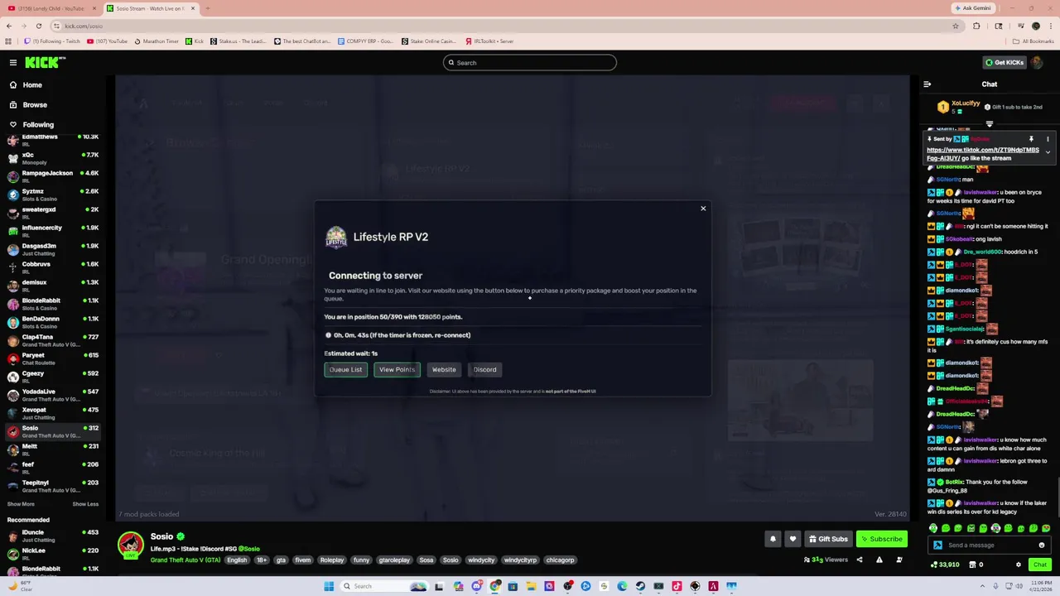Click the Queue List button
The width and height of the screenshot is (1060, 596).
point(345,369)
